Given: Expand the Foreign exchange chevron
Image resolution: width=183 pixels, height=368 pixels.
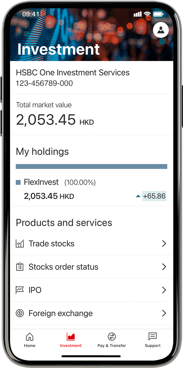Looking at the screenshot, I should [164, 313].
